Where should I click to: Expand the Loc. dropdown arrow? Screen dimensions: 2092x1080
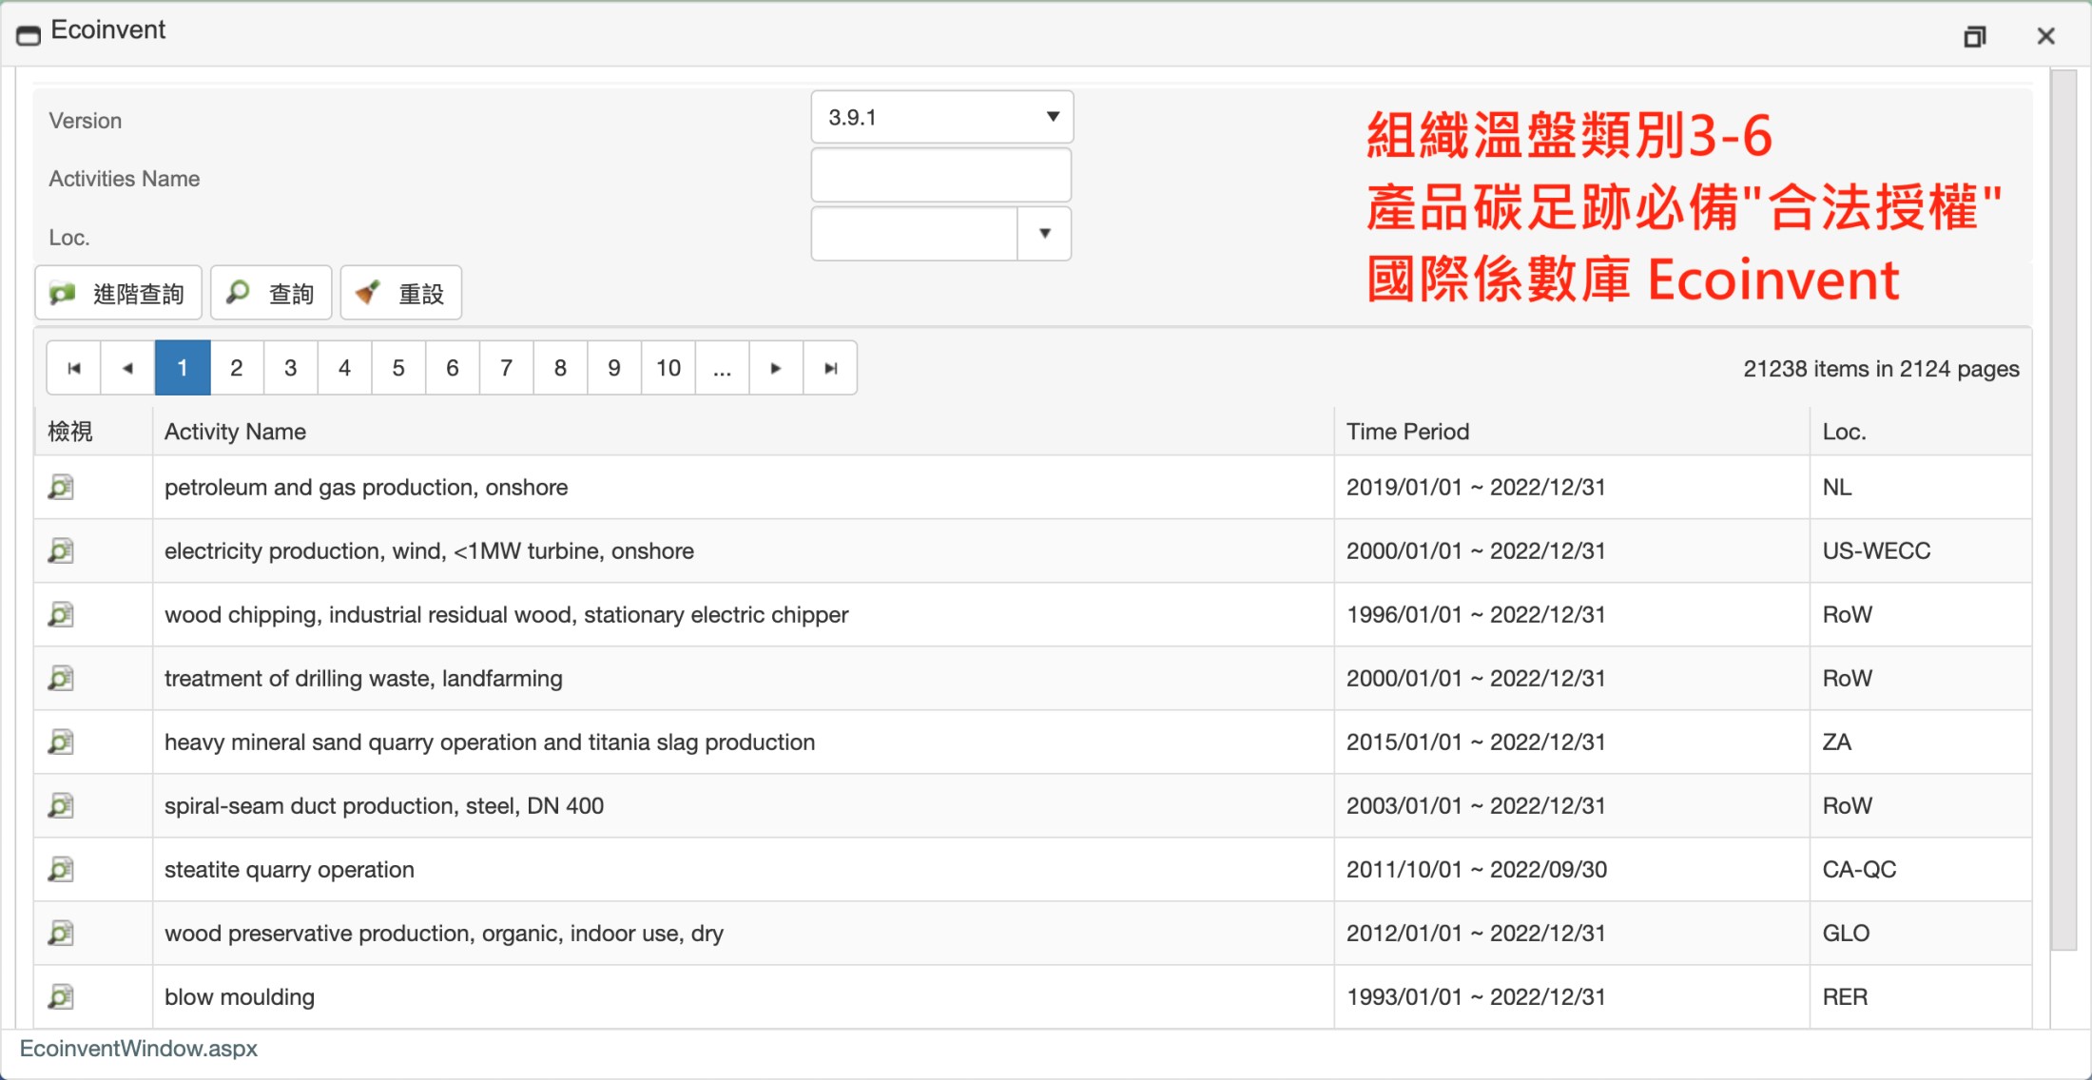1044,233
